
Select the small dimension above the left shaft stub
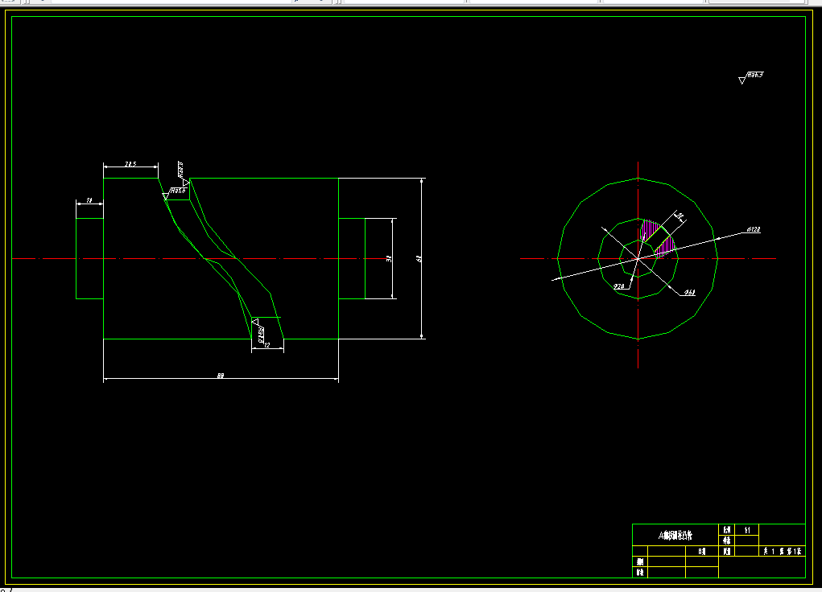pos(89,200)
